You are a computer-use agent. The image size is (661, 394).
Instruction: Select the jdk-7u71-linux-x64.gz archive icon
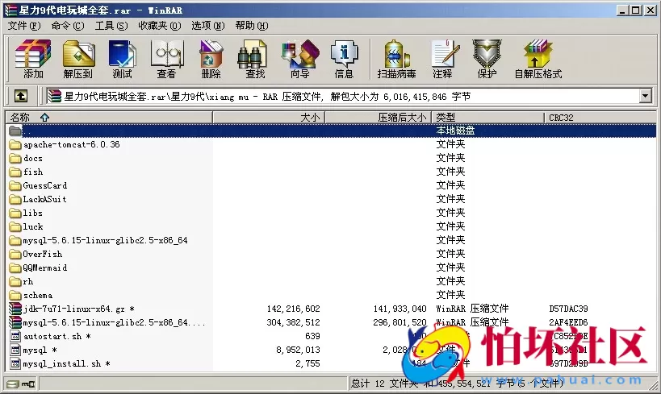tap(15, 309)
